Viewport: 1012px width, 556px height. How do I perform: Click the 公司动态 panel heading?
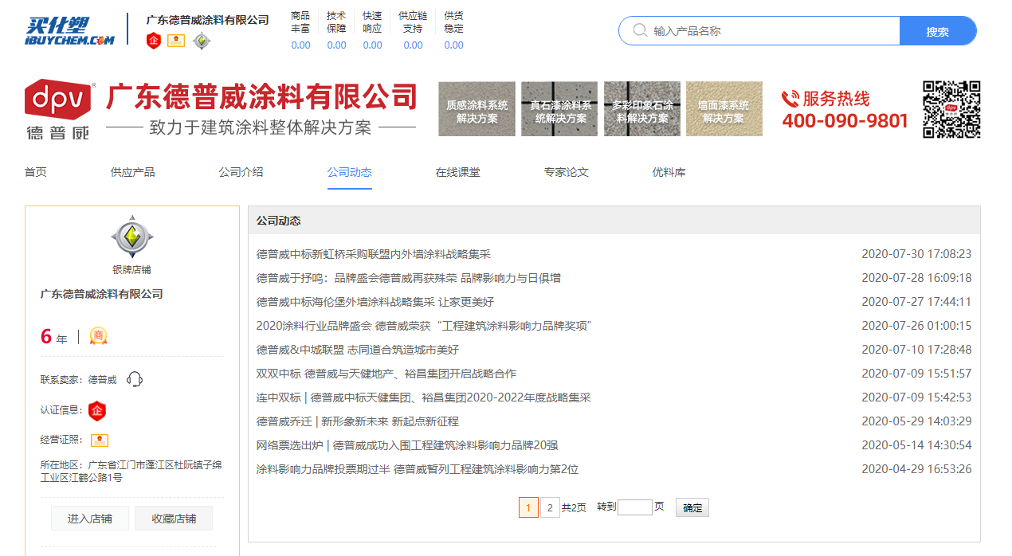(279, 221)
